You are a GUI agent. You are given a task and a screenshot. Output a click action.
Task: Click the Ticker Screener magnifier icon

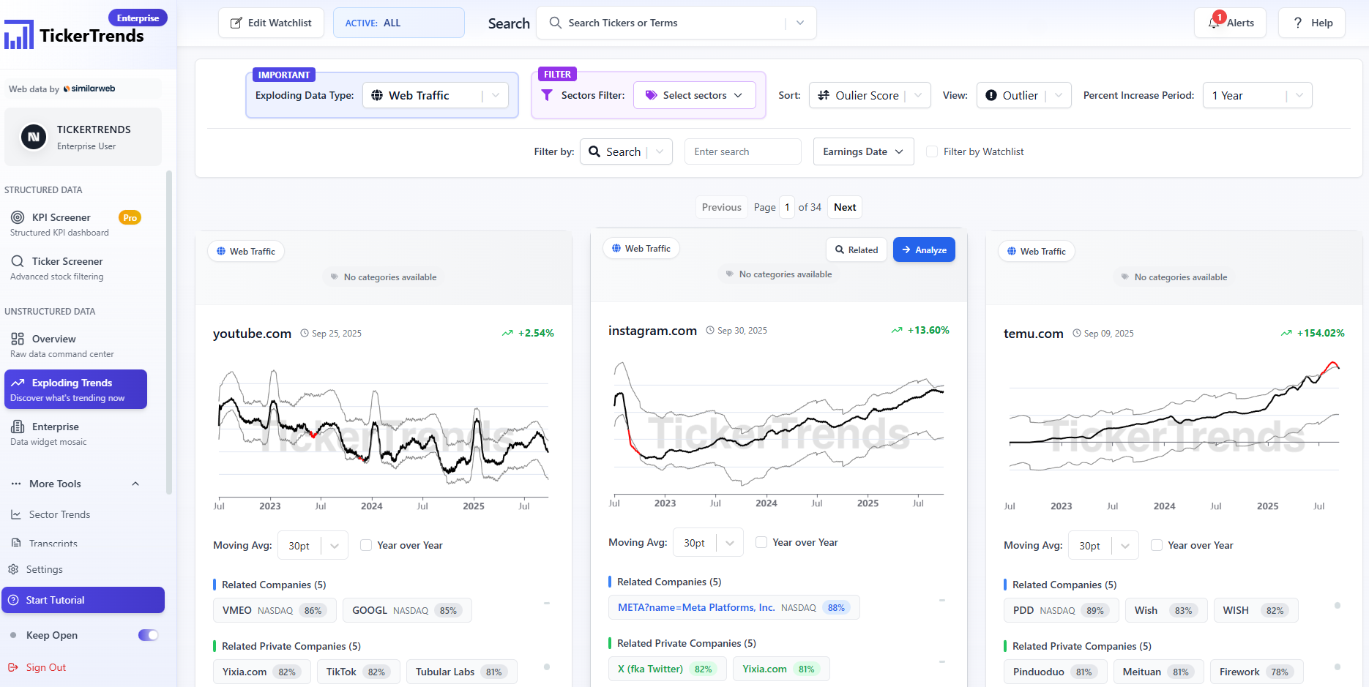point(18,261)
